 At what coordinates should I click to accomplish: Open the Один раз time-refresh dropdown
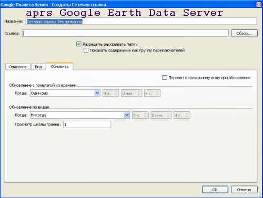(65, 93)
